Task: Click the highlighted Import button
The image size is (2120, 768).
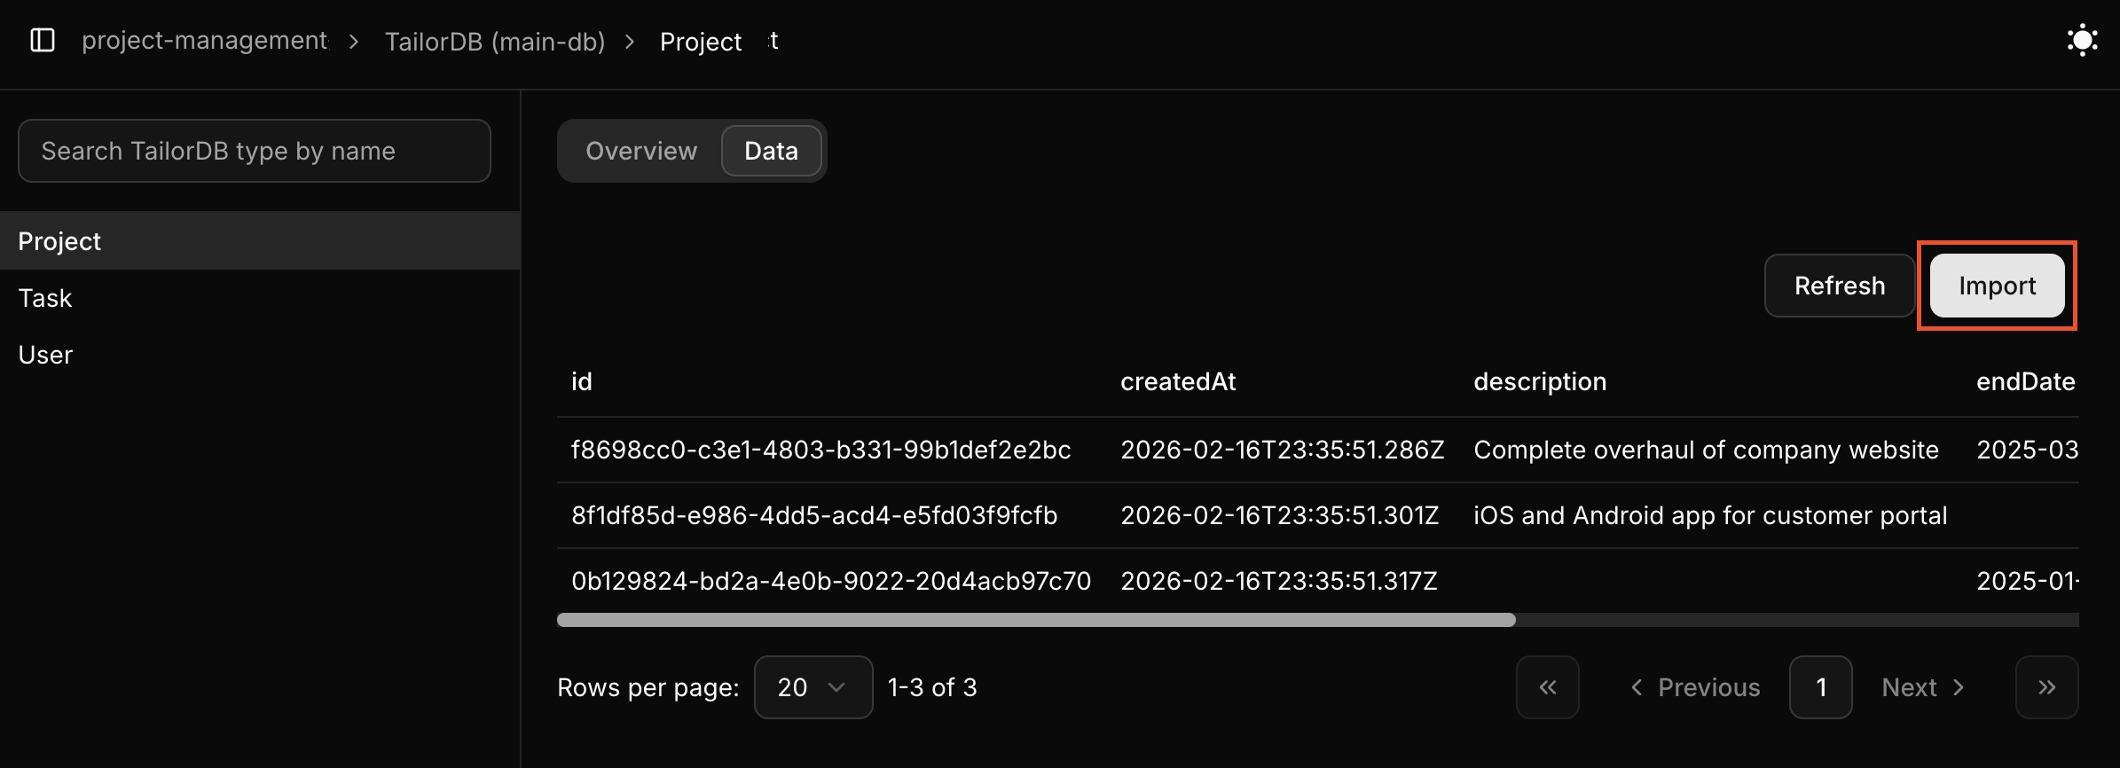Action: (1997, 286)
